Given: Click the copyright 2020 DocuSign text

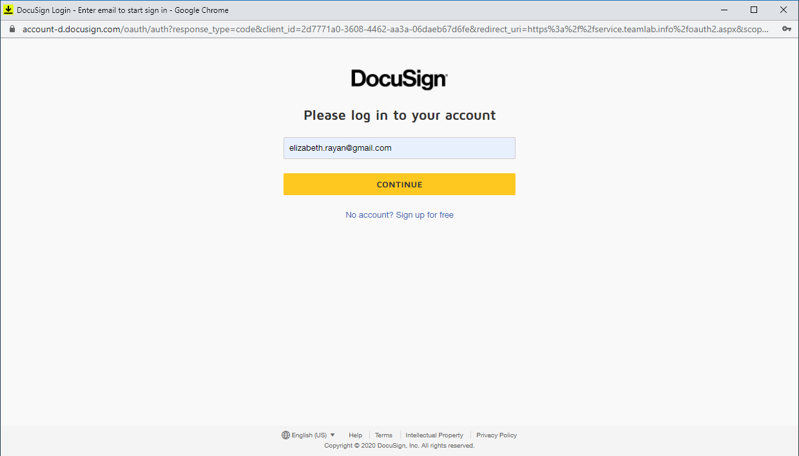Looking at the screenshot, I should tap(400, 446).
